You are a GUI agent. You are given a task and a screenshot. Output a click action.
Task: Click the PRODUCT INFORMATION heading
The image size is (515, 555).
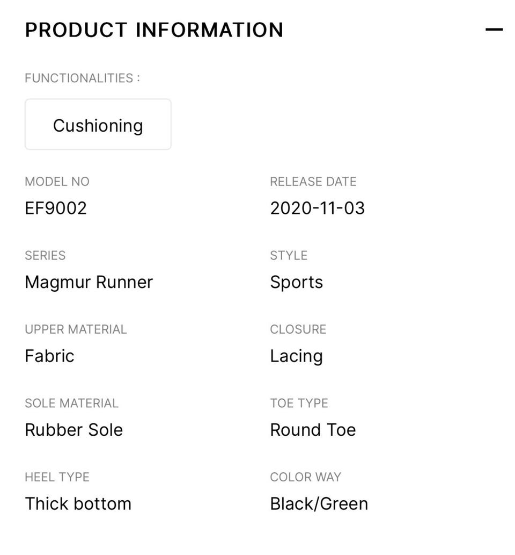154,30
